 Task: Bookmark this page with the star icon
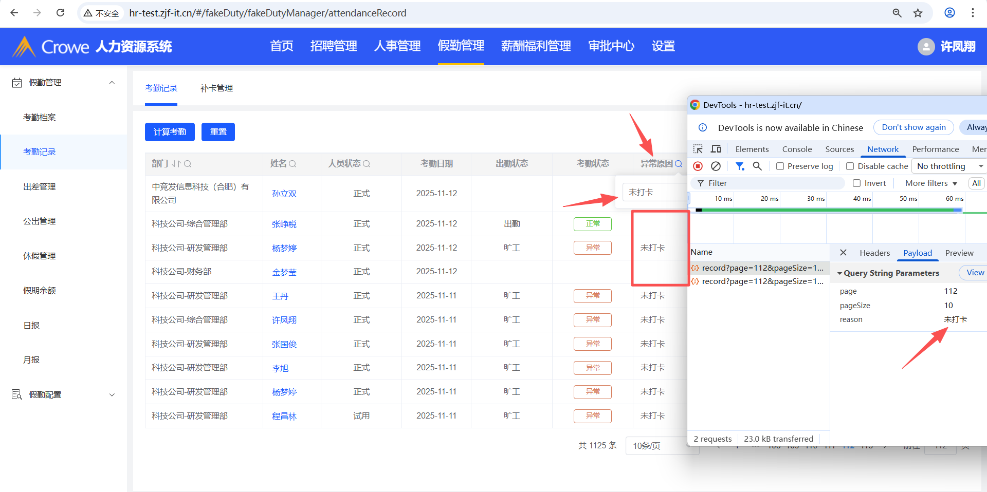click(x=918, y=13)
